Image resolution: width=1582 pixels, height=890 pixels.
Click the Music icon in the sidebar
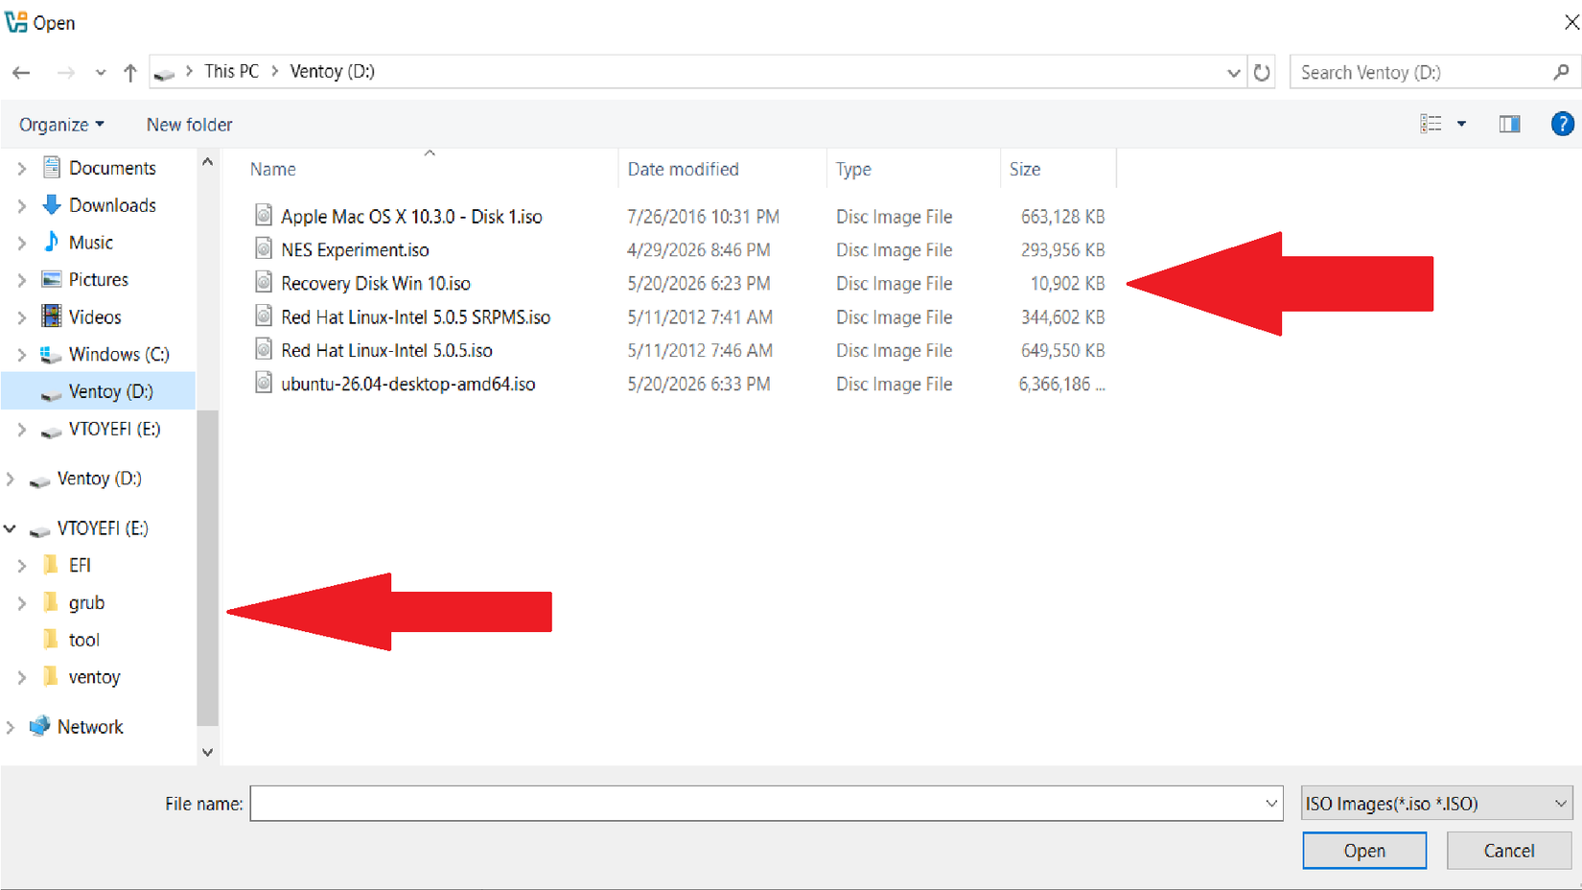click(52, 242)
